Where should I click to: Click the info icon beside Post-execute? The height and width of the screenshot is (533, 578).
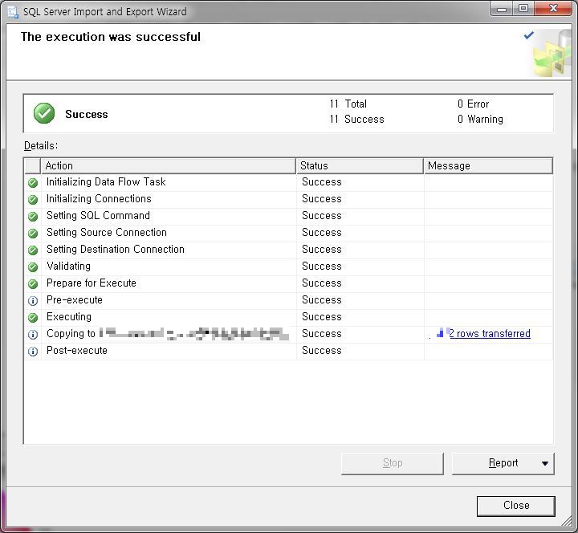click(x=33, y=352)
